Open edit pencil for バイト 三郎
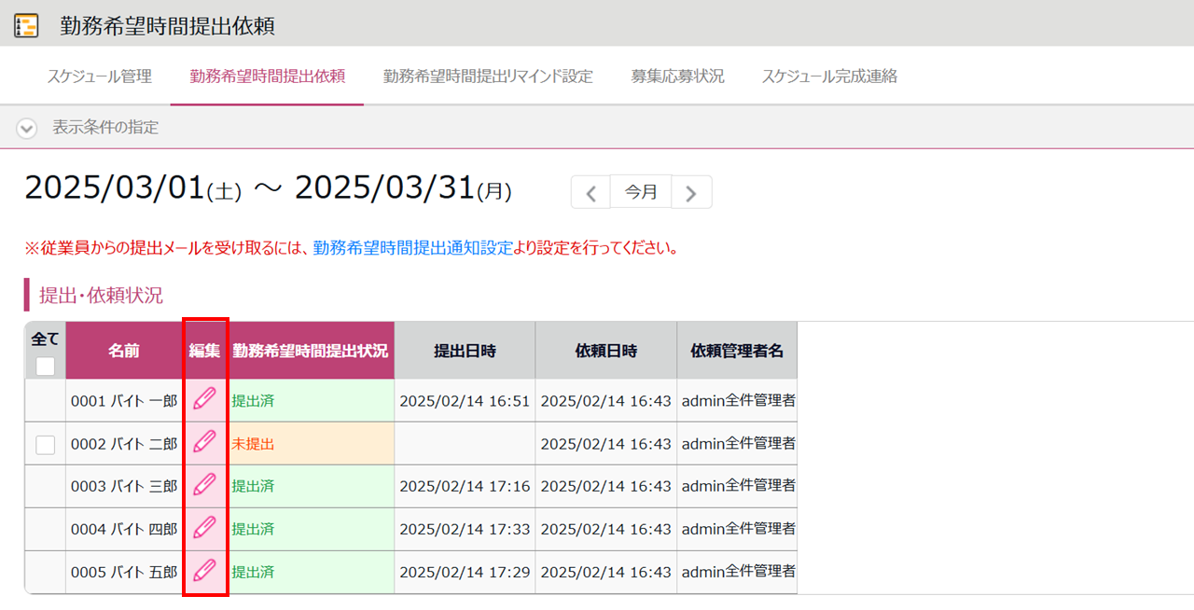The height and width of the screenshot is (610, 1194). tap(204, 486)
